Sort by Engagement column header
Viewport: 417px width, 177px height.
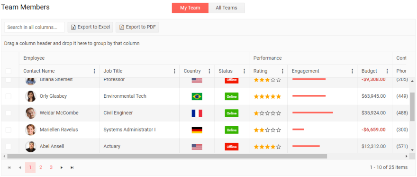(306, 71)
